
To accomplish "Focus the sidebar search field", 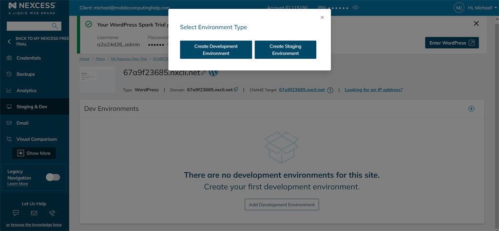I will (34, 26).
